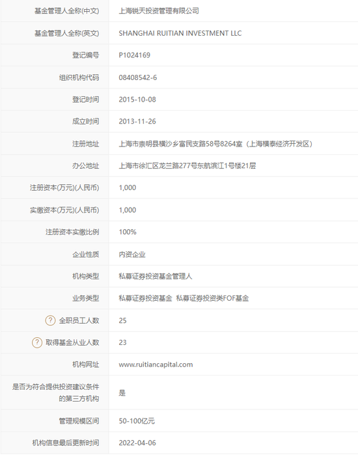Image resolution: width=358 pixels, height=455 pixels.
Task: Click the founding date 2013-11-26
Action: (137, 121)
